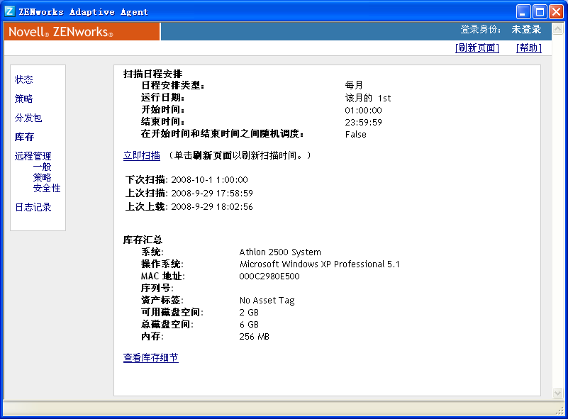Open the 状态 (Status) page in sidebar
The height and width of the screenshot is (419, 568).
point(24,79)
